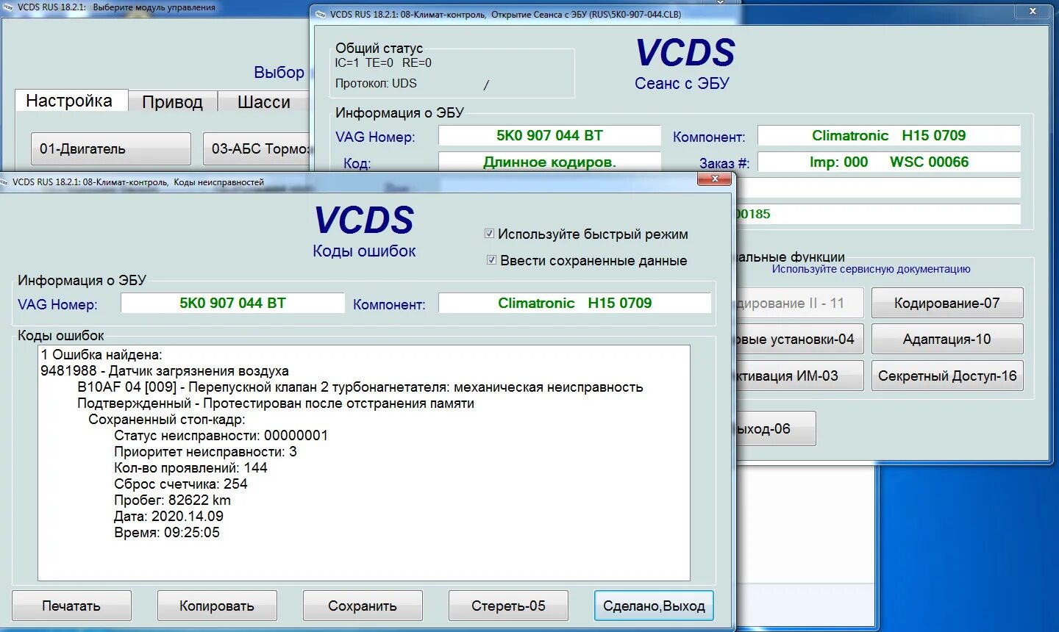Clear fault codes with Стереть-05

click(x=508, y=606)
